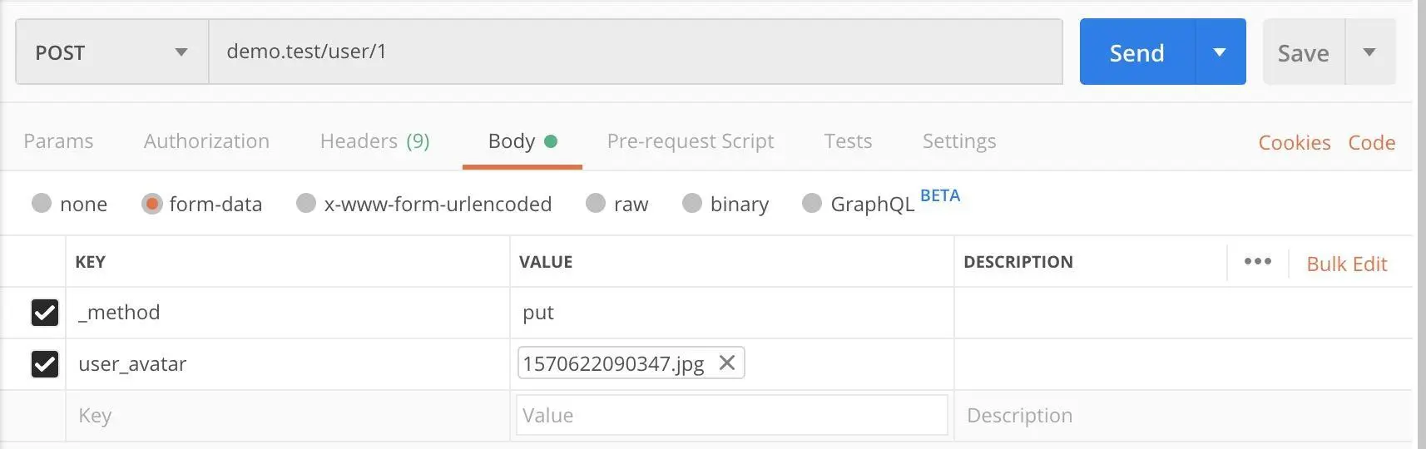Go to the Pre-request Script tab

coord(690,141)
